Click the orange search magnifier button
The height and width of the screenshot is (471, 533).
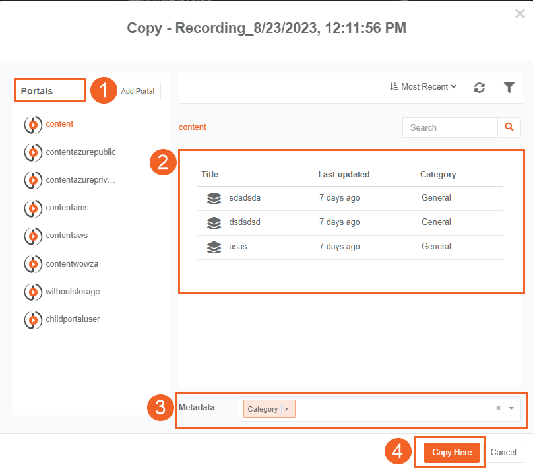pyautogui.click(x=509, y=127)
